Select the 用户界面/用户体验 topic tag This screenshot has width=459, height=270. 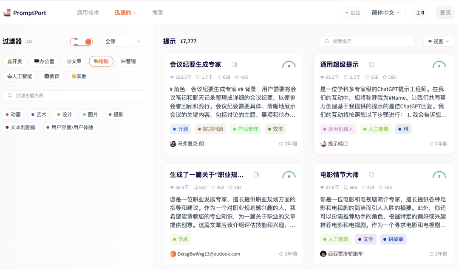pos(70,127)
